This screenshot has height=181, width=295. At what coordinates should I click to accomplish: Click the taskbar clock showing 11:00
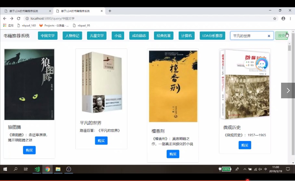click(276, 169)
